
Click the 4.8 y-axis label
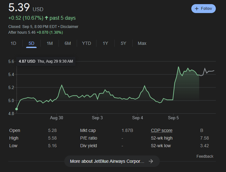11,114
